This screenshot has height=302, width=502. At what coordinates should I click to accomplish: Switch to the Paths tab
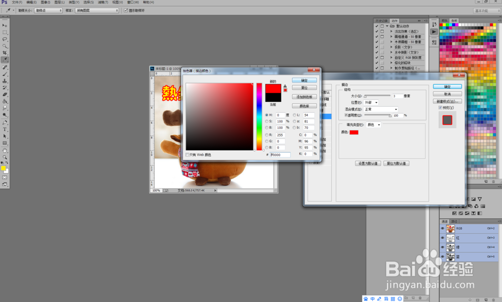(x=454, y=221)
